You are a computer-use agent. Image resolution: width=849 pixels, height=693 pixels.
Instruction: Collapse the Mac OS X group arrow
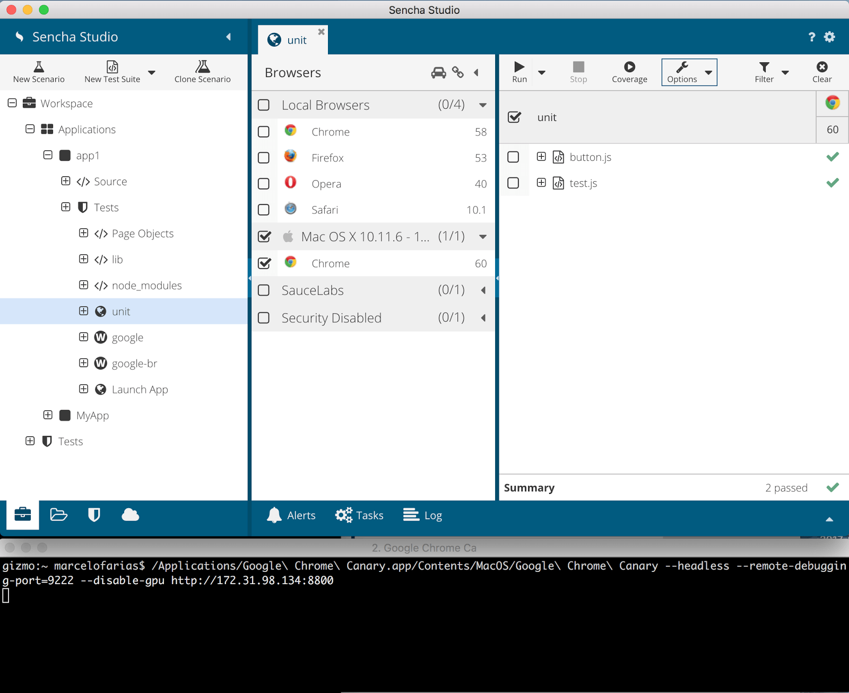(483, 237)
